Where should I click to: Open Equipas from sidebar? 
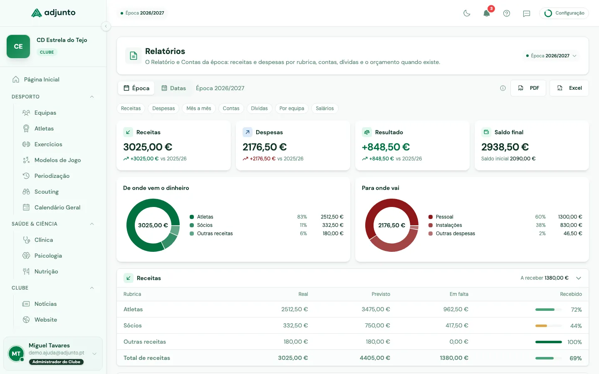58,113
